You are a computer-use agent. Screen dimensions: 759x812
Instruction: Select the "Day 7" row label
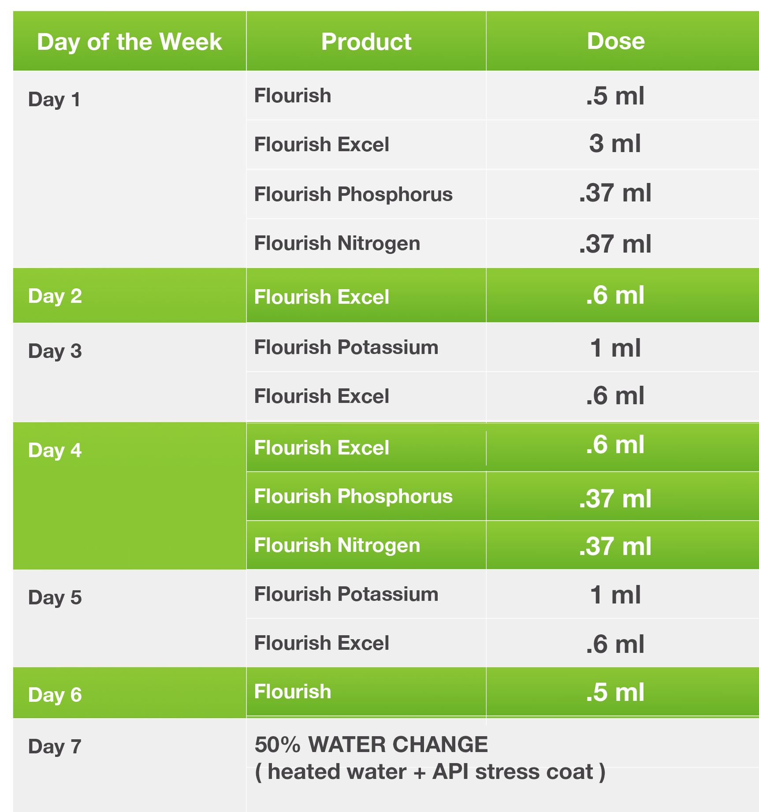click(55, 746)
